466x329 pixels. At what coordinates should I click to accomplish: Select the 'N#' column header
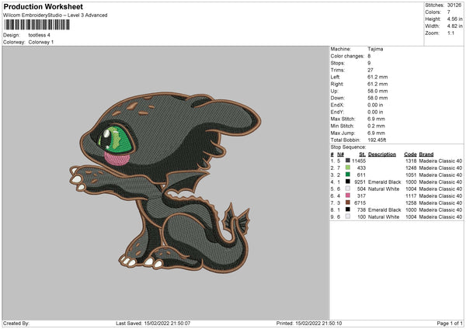(341, 154)
